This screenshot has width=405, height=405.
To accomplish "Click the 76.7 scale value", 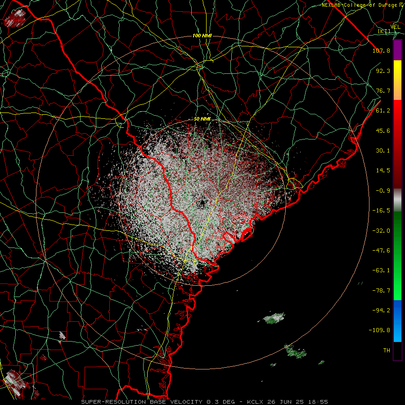I will tap(383, 90).
